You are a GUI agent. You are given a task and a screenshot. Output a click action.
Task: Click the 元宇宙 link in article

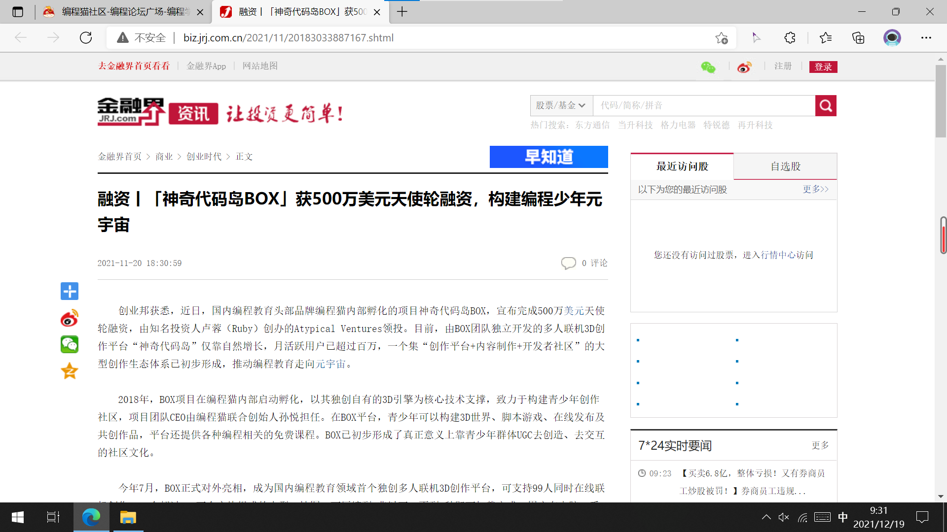pyautogui.click(x=331, y=364)
